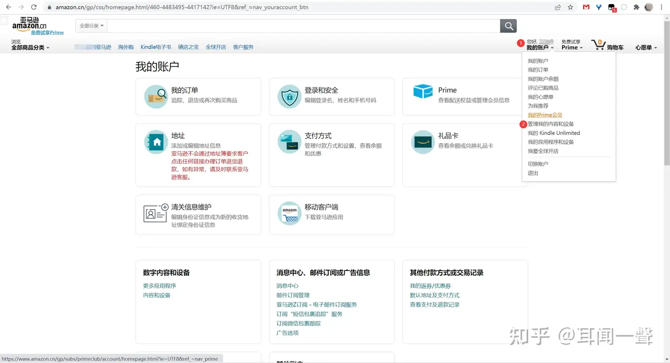Open the 消息中心 link

288,286
